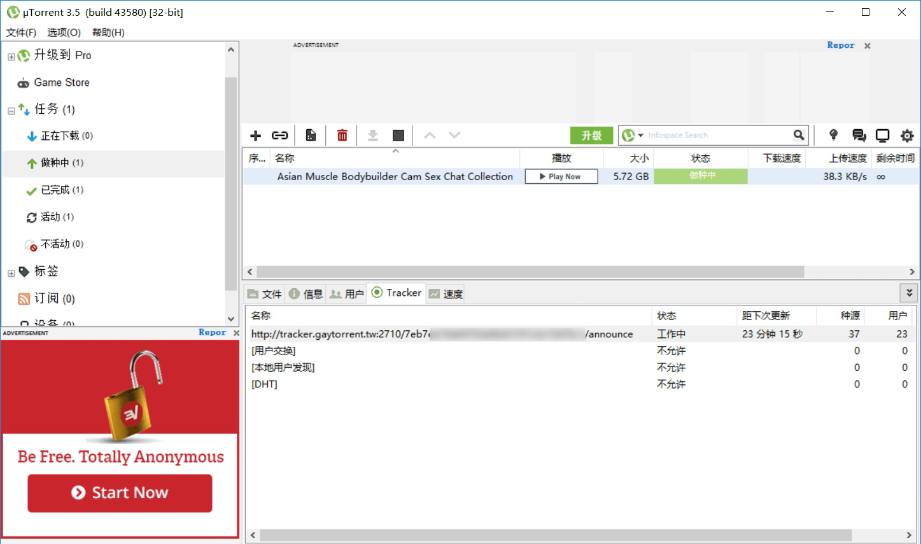This screenshot has height=544, width=921.
Task: Click the Infospace Search input field
Action: pyautogui.click(x=716, y=136)
